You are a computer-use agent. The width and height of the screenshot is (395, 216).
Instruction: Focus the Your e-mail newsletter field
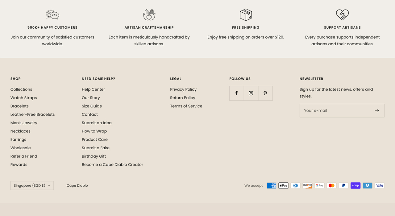click(336, 110)
